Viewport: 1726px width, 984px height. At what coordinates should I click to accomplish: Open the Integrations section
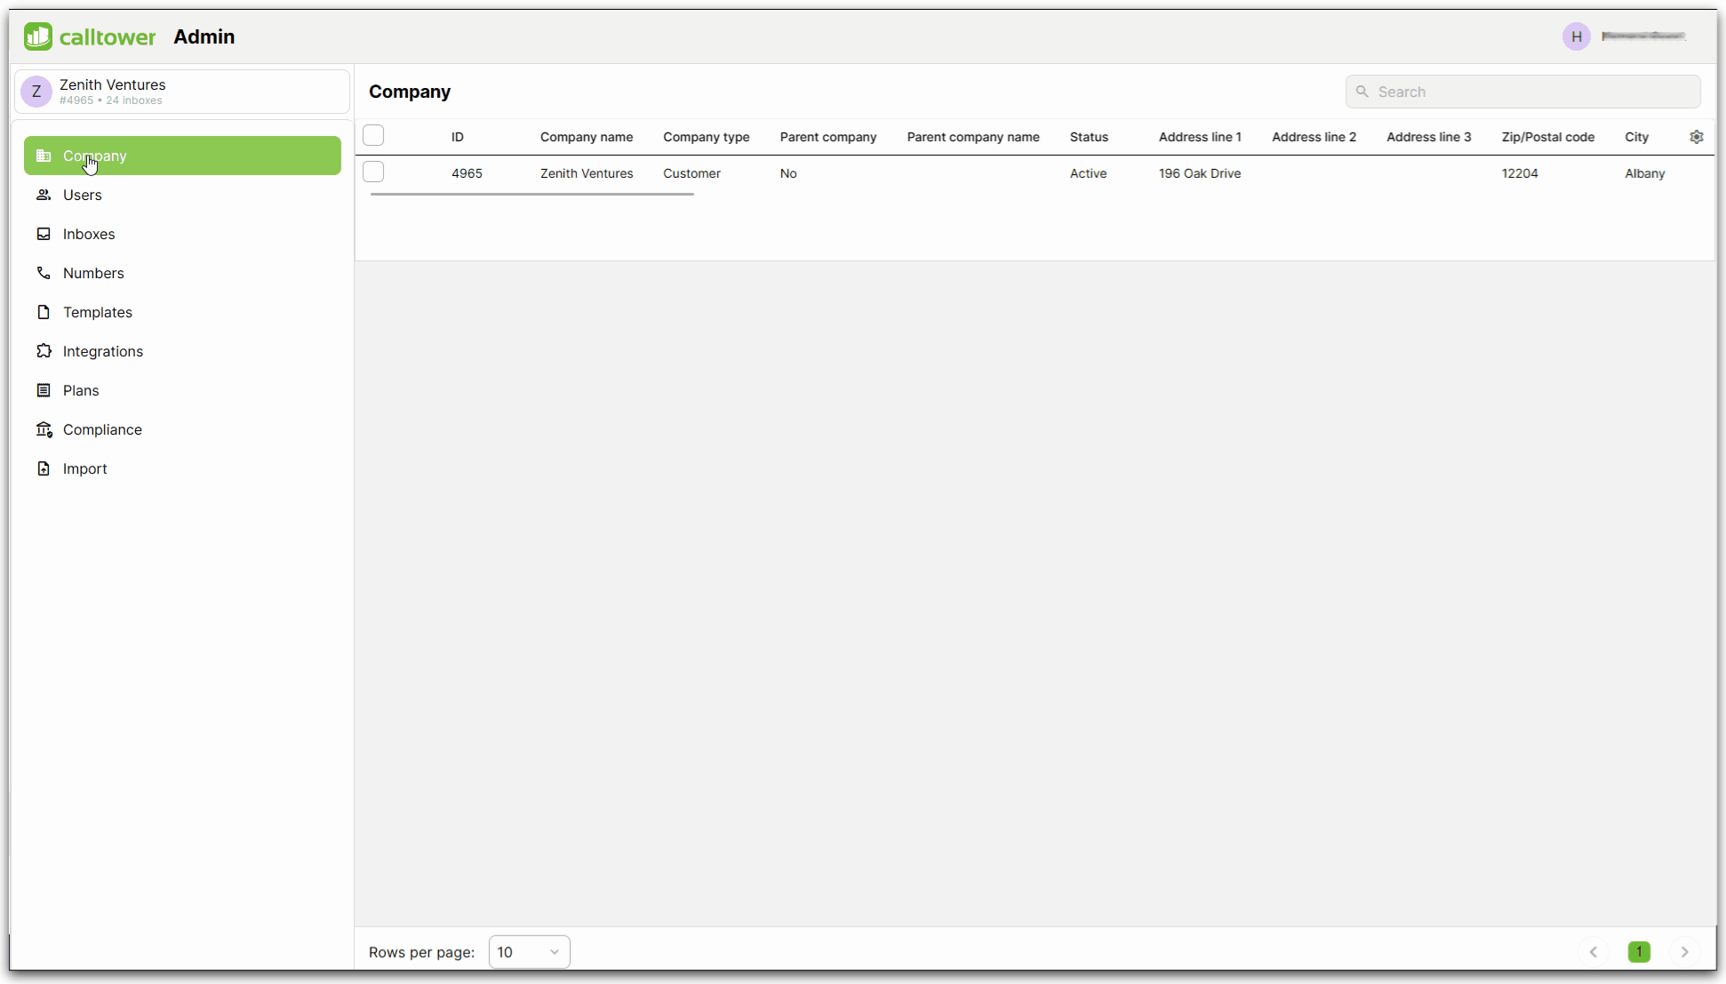click(x=103, y=351)
